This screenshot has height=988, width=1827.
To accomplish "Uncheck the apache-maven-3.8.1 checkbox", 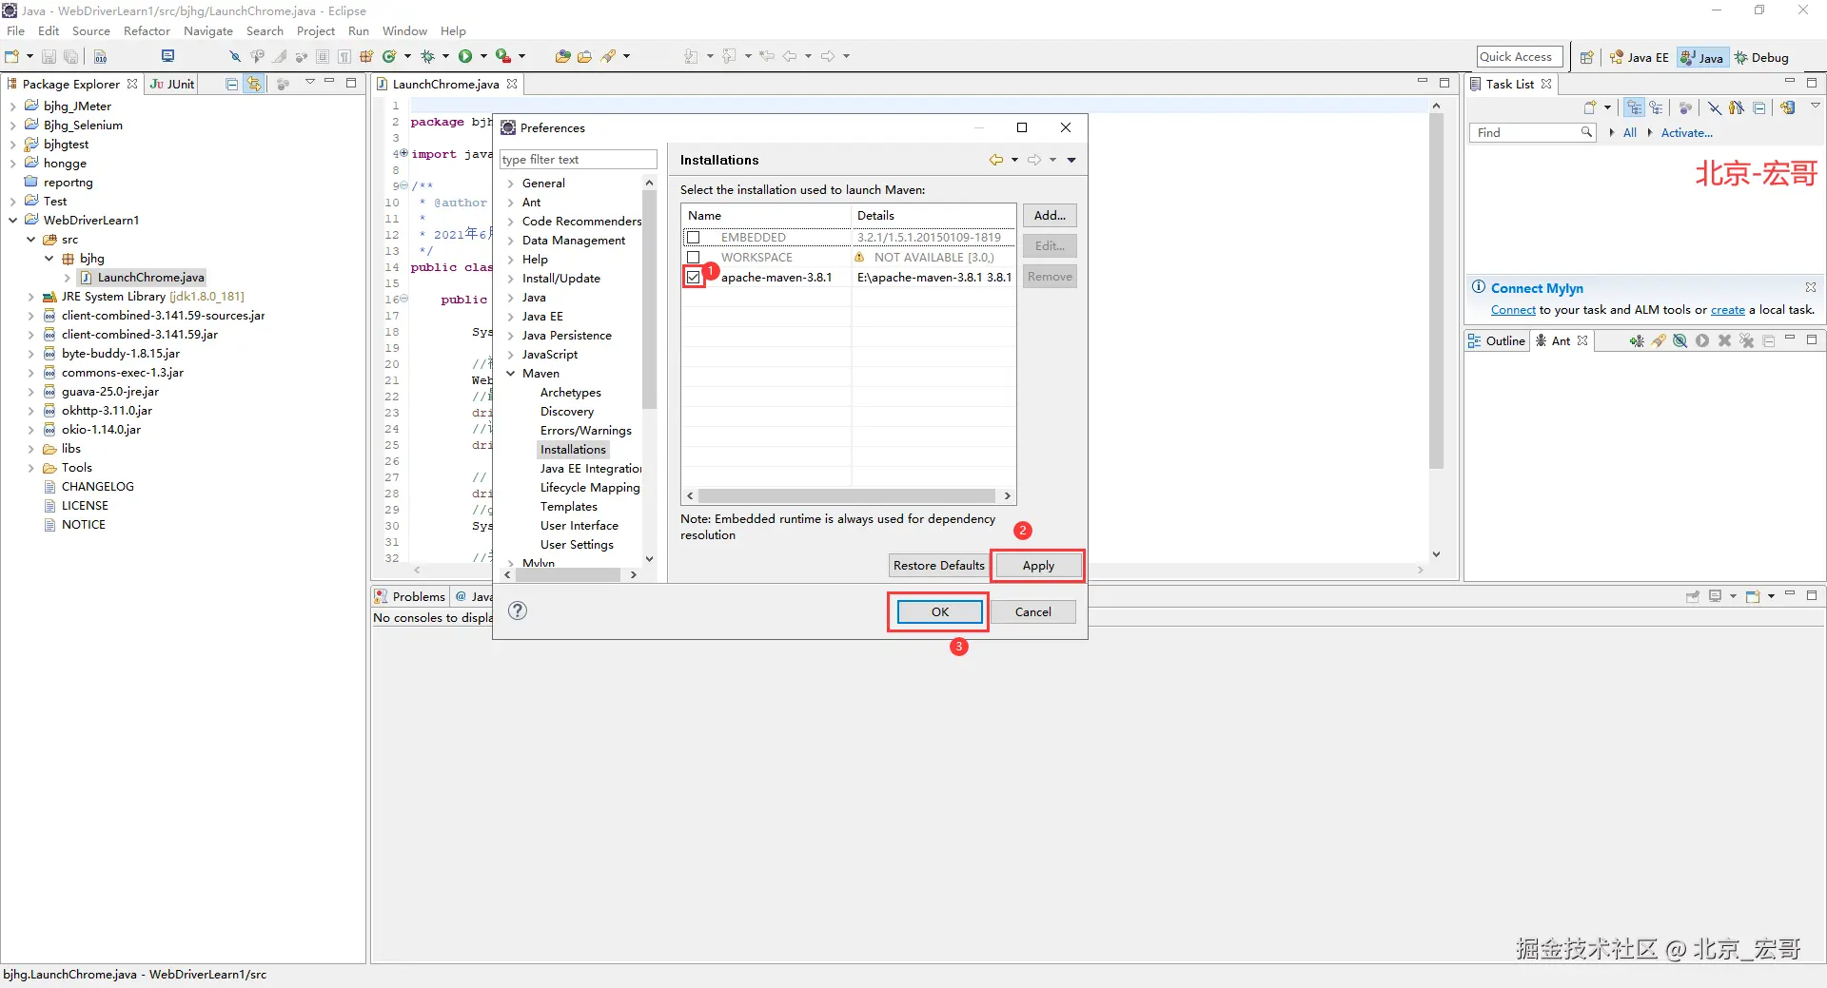I will tap(694, 277).
